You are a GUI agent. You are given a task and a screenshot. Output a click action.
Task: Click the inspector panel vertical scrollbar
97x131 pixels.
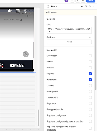coord(96,53)
